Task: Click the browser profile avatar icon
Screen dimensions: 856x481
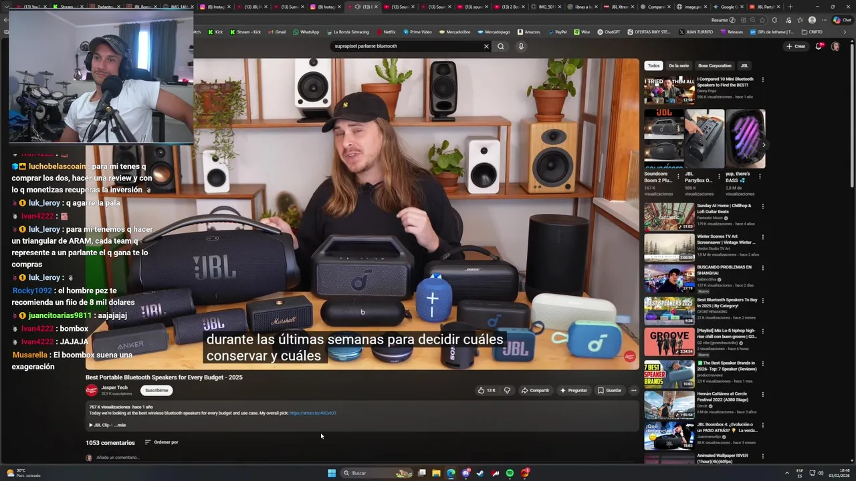Action: [x=812, y=20]
